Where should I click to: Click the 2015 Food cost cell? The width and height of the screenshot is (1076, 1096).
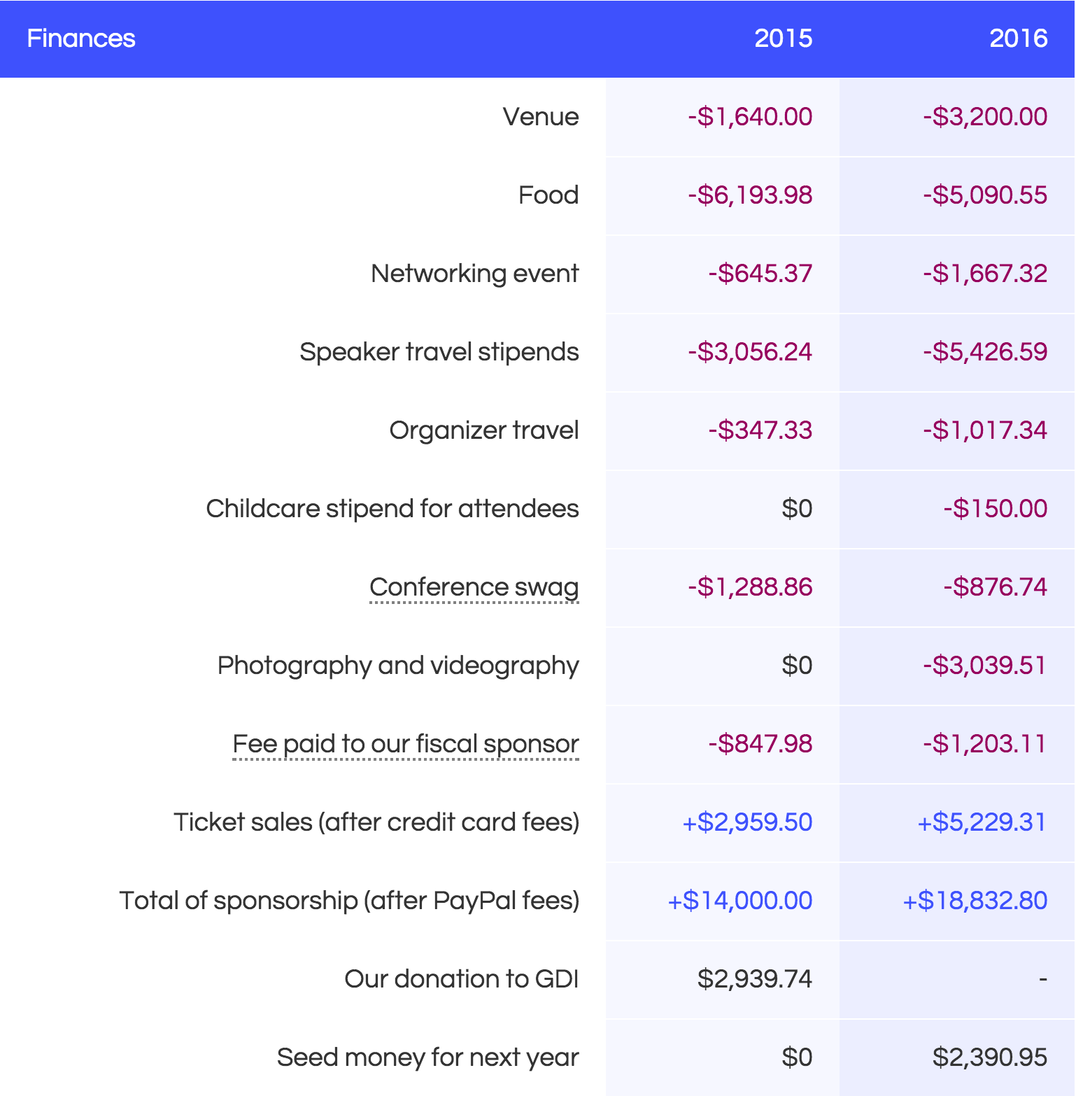click(749, 195)
